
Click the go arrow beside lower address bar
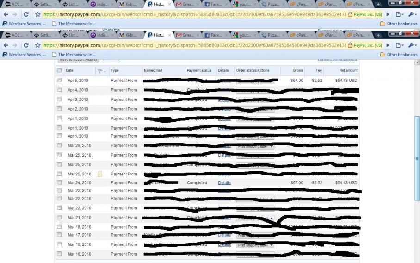[388, 45]
